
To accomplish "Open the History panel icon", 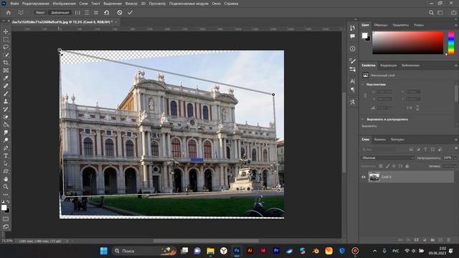I will coord(352,28).
